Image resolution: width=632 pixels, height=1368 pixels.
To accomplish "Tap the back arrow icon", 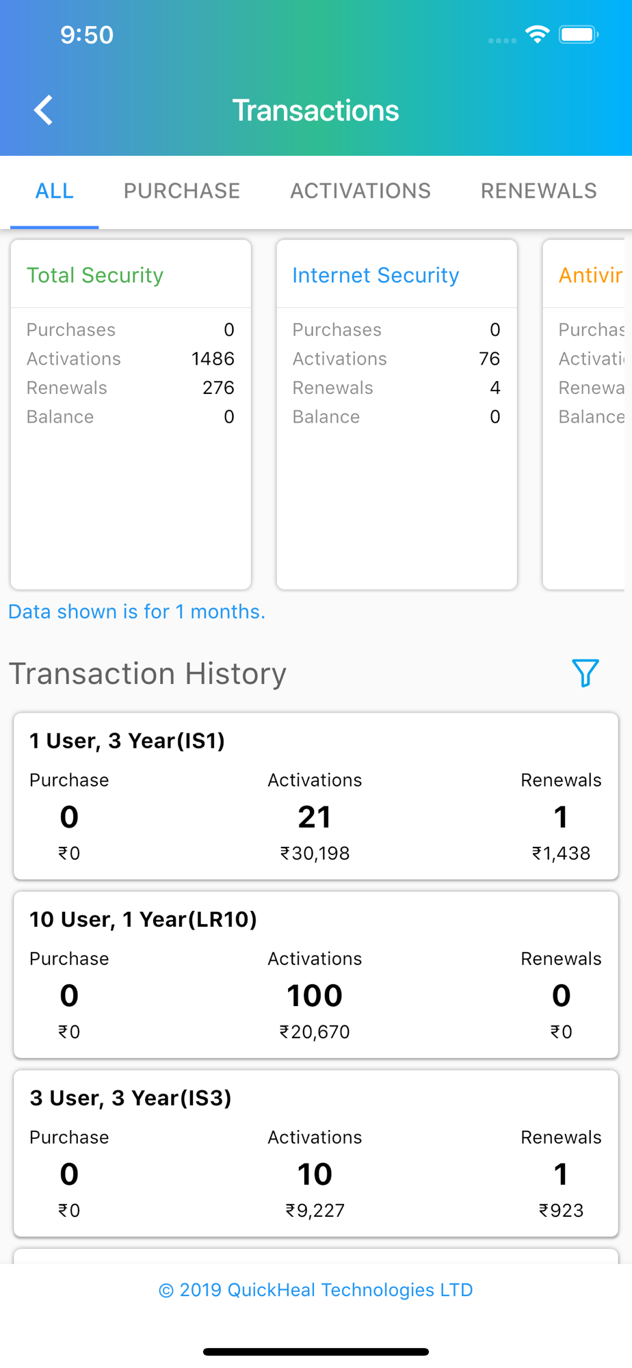I will click(44, 110).
